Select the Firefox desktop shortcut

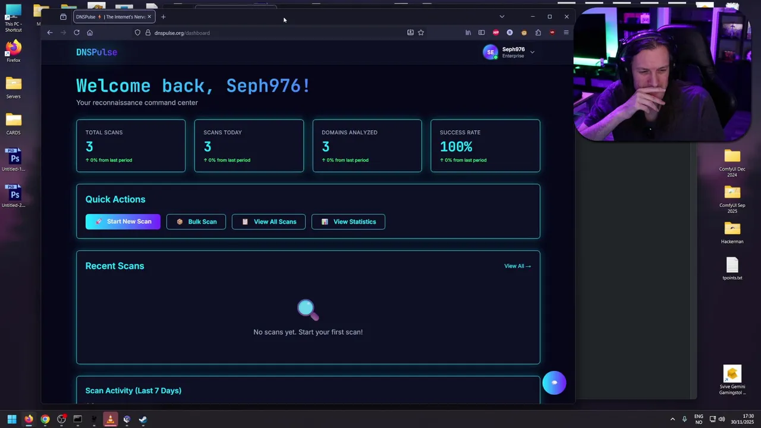pos(13,51)
